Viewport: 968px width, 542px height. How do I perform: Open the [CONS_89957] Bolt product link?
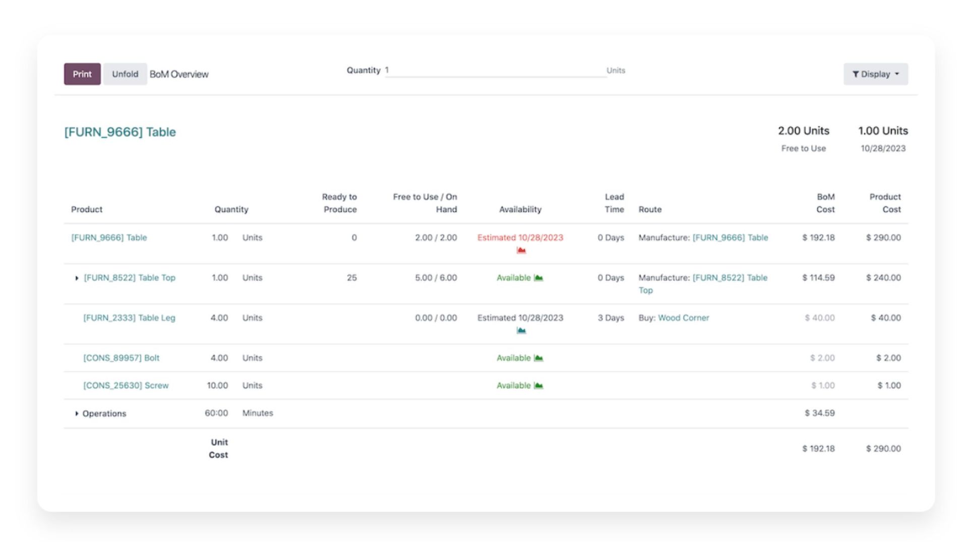121,358
